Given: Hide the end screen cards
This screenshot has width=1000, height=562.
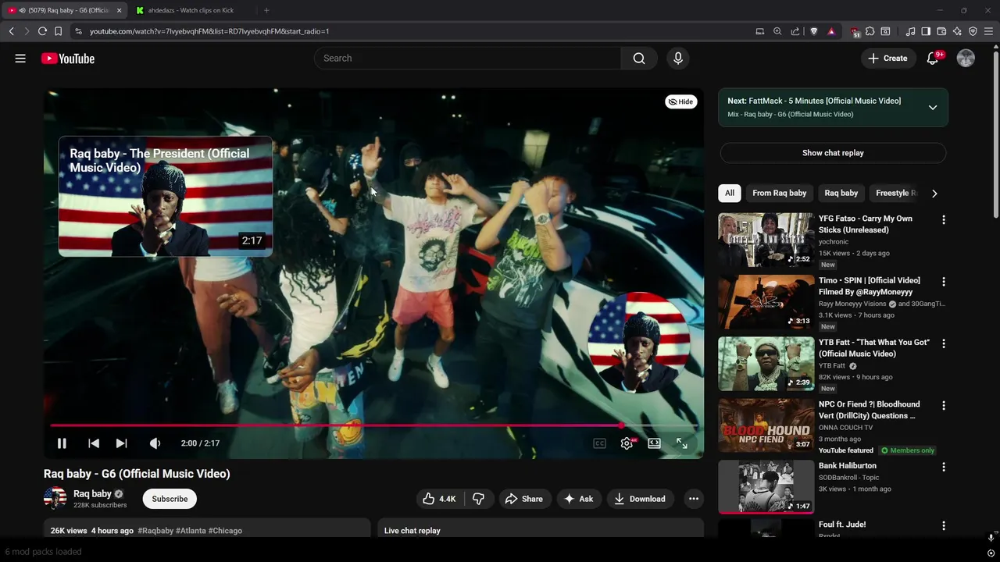Looking at the screenshot, I should click(681, 101).
